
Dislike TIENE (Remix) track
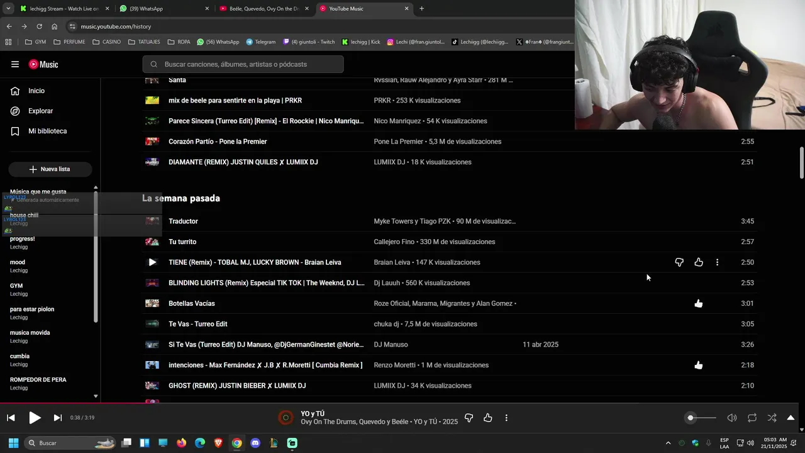[x=679, y=262]
